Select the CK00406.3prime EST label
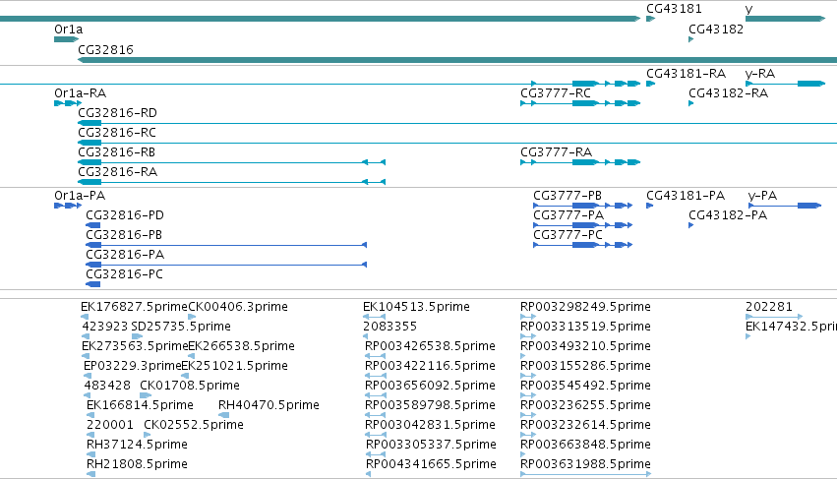Screen dimensions: 837x479 [238, 307]
